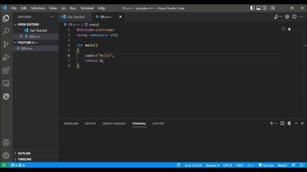Open notifications bell in status bar
The image size is (307, 172).
[302, 165]
